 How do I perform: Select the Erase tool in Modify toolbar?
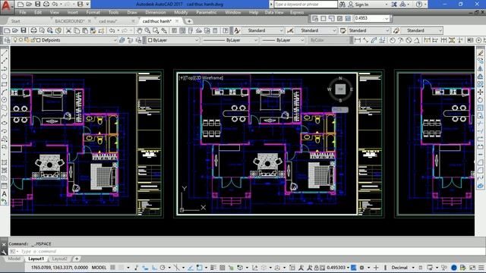(480, 53)
